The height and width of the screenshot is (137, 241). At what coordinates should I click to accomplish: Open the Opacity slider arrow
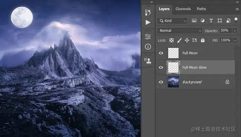(x=235, y=31)
